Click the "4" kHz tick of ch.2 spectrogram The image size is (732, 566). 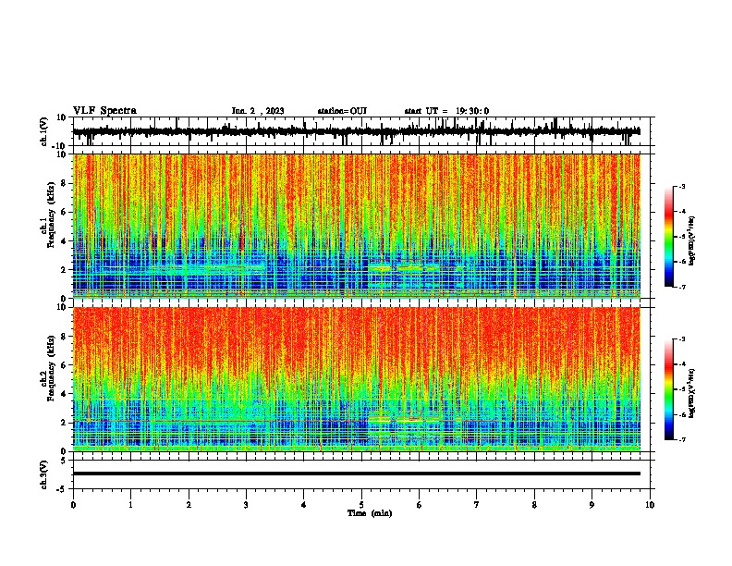click(x=64, y=394)
